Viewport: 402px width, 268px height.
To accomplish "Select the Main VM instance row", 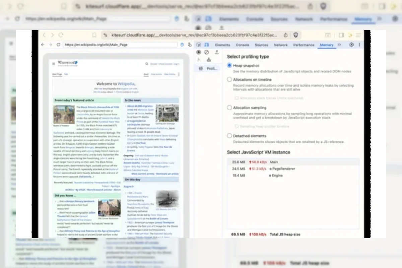I will click(293, 162).
